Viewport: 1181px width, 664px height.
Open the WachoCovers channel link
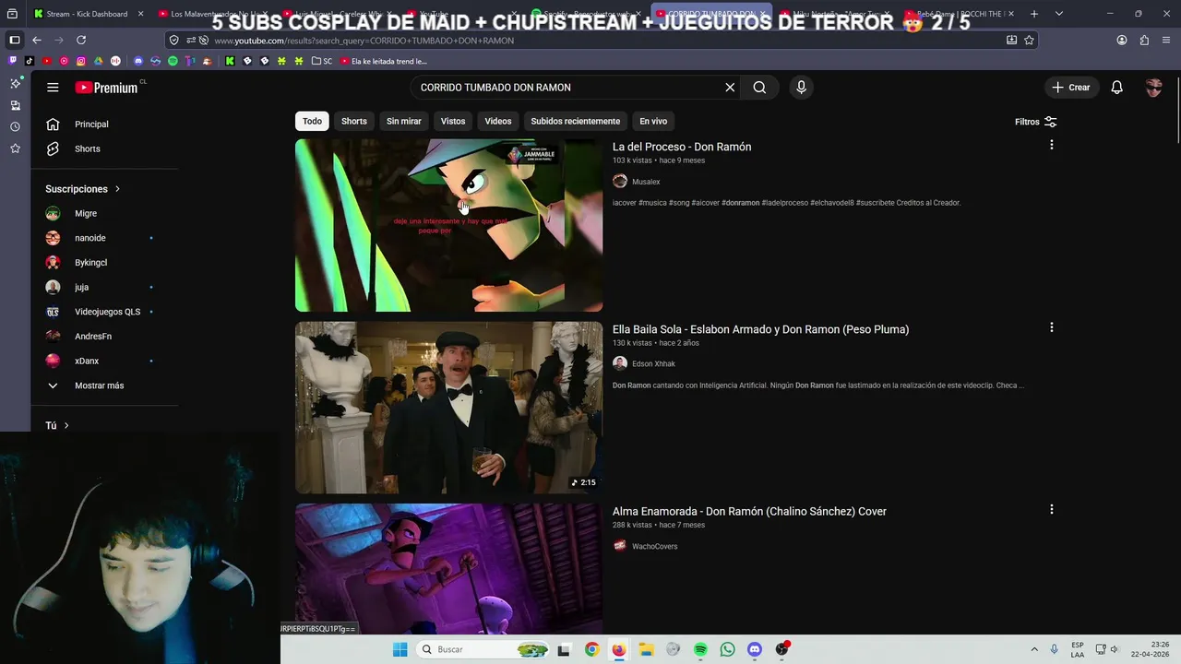654,546
